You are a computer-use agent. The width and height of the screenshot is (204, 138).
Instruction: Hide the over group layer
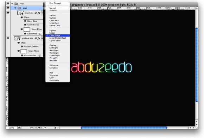[8, 8]
